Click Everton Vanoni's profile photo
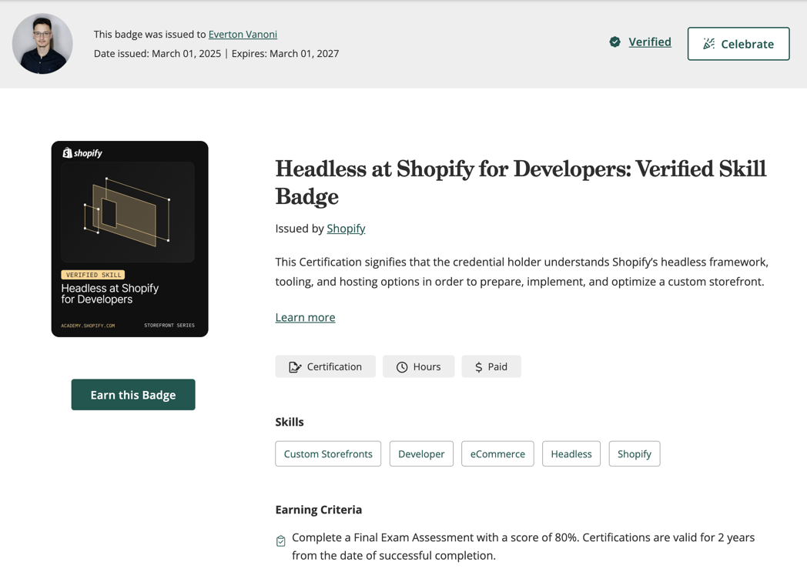This screenshot has height=582, width=807. (42, 44)
